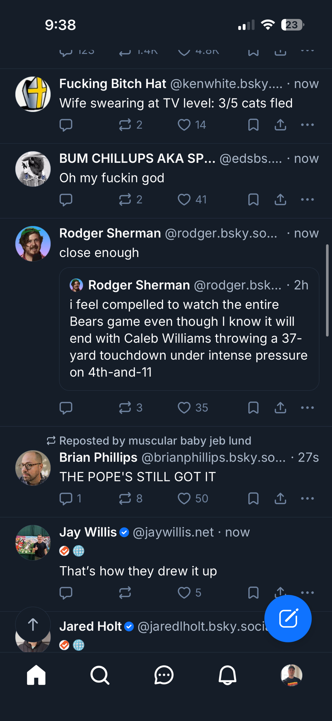The image size is (332, 721).
Task: Bookmark the "close enough" Rodger Sherman post
Action: pos(254,407)
